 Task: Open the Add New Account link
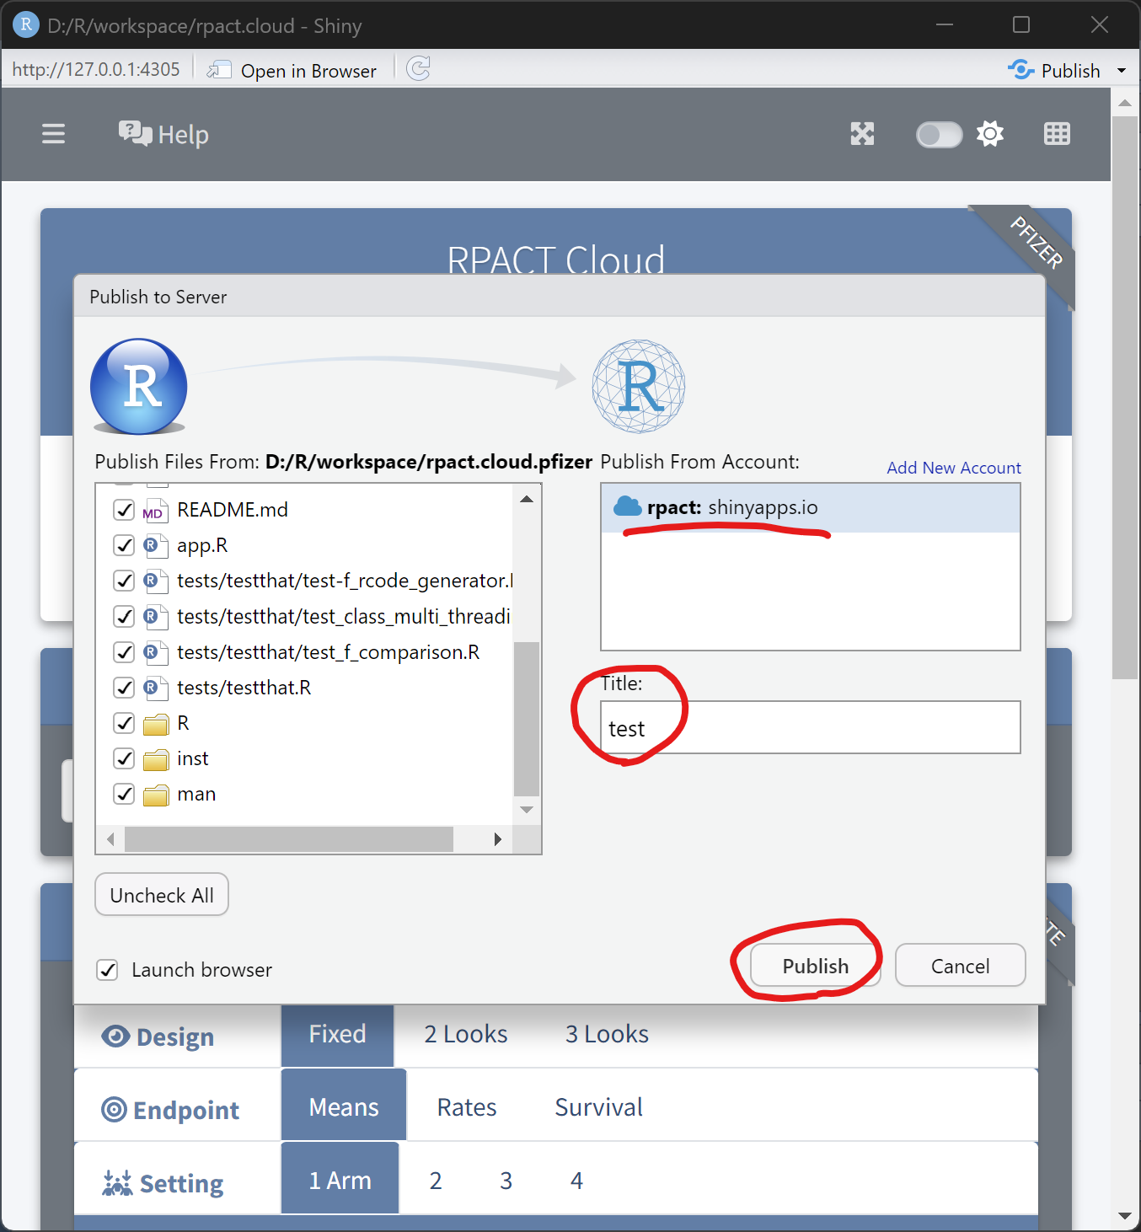953,467
